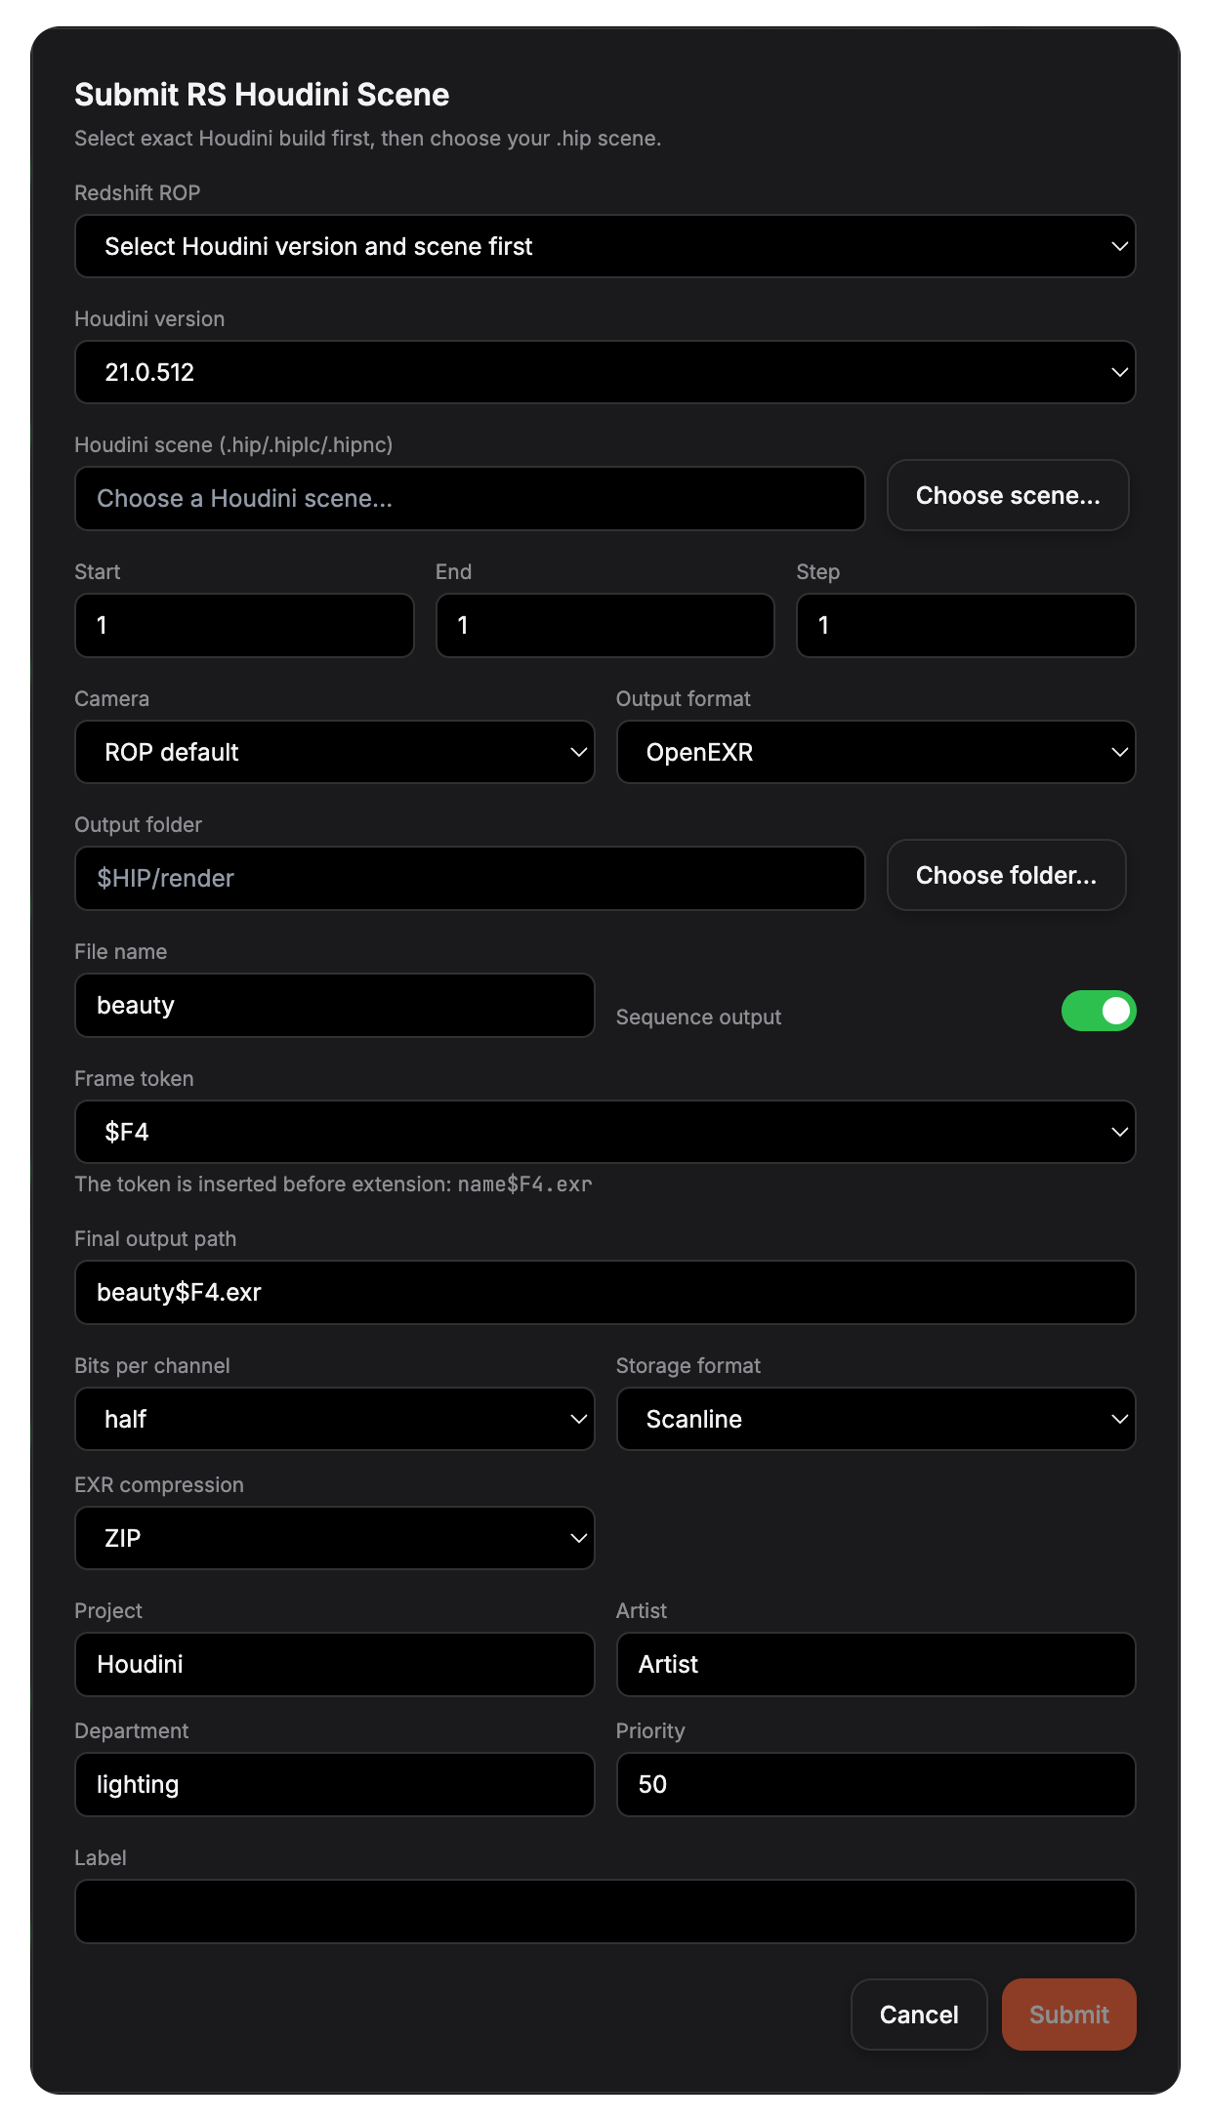Edit the beauty file name field

point(334,1005)
